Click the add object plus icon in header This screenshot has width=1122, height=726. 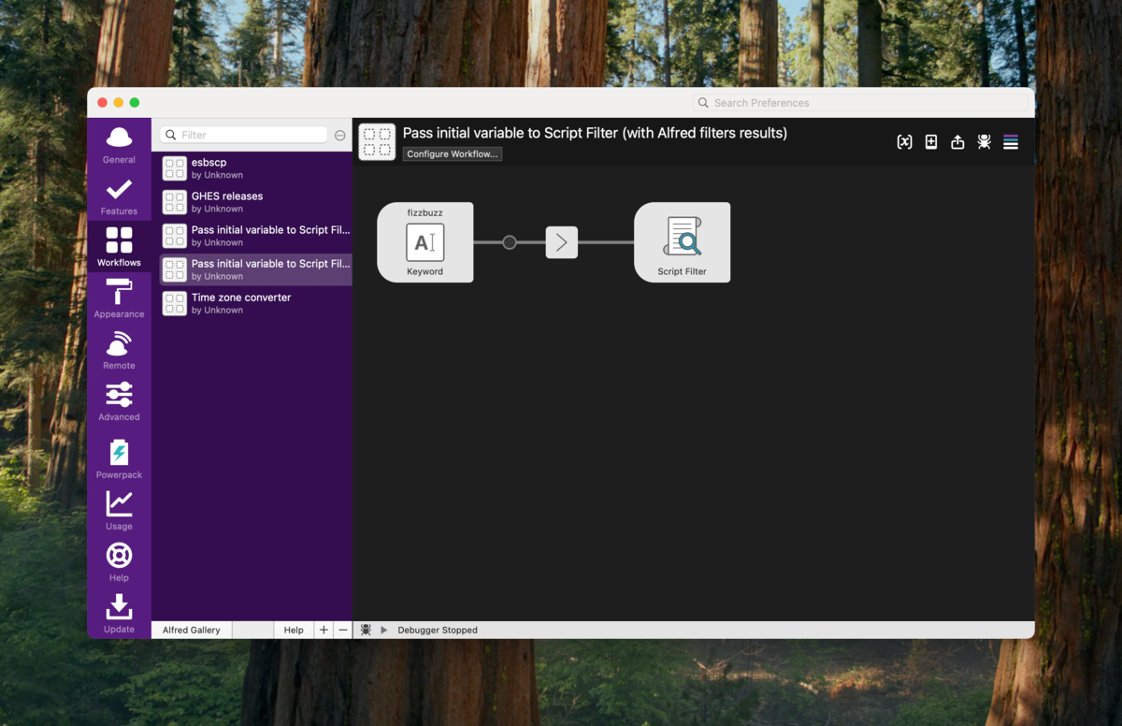931,142
